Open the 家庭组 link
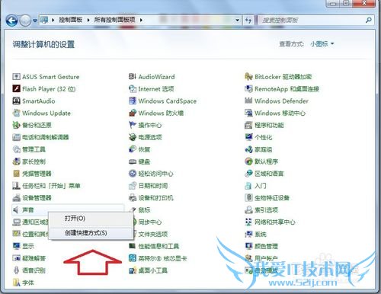381x294 pixels. point(263,149)
